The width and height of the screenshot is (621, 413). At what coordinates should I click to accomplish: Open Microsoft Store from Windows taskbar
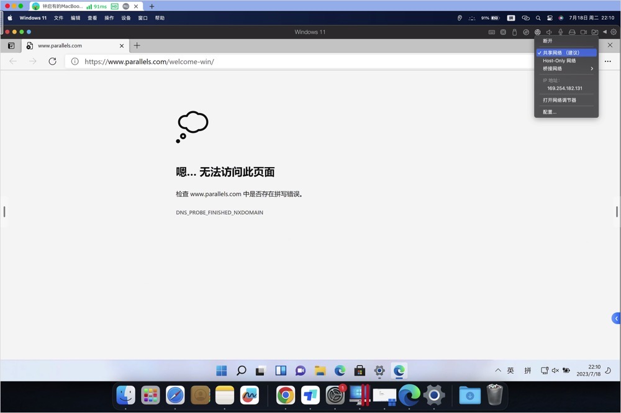coord(360,371)
